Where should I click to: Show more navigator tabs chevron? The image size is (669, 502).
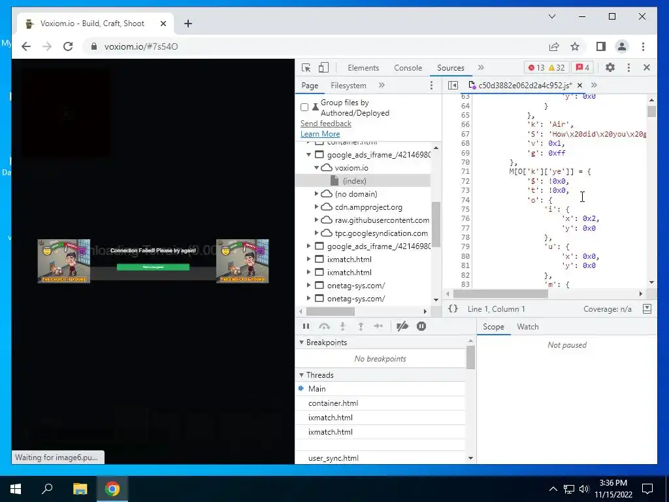point(382,86)
